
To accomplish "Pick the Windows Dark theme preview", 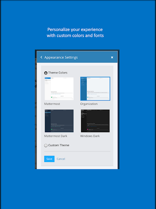I will click(x=95, y=121).
